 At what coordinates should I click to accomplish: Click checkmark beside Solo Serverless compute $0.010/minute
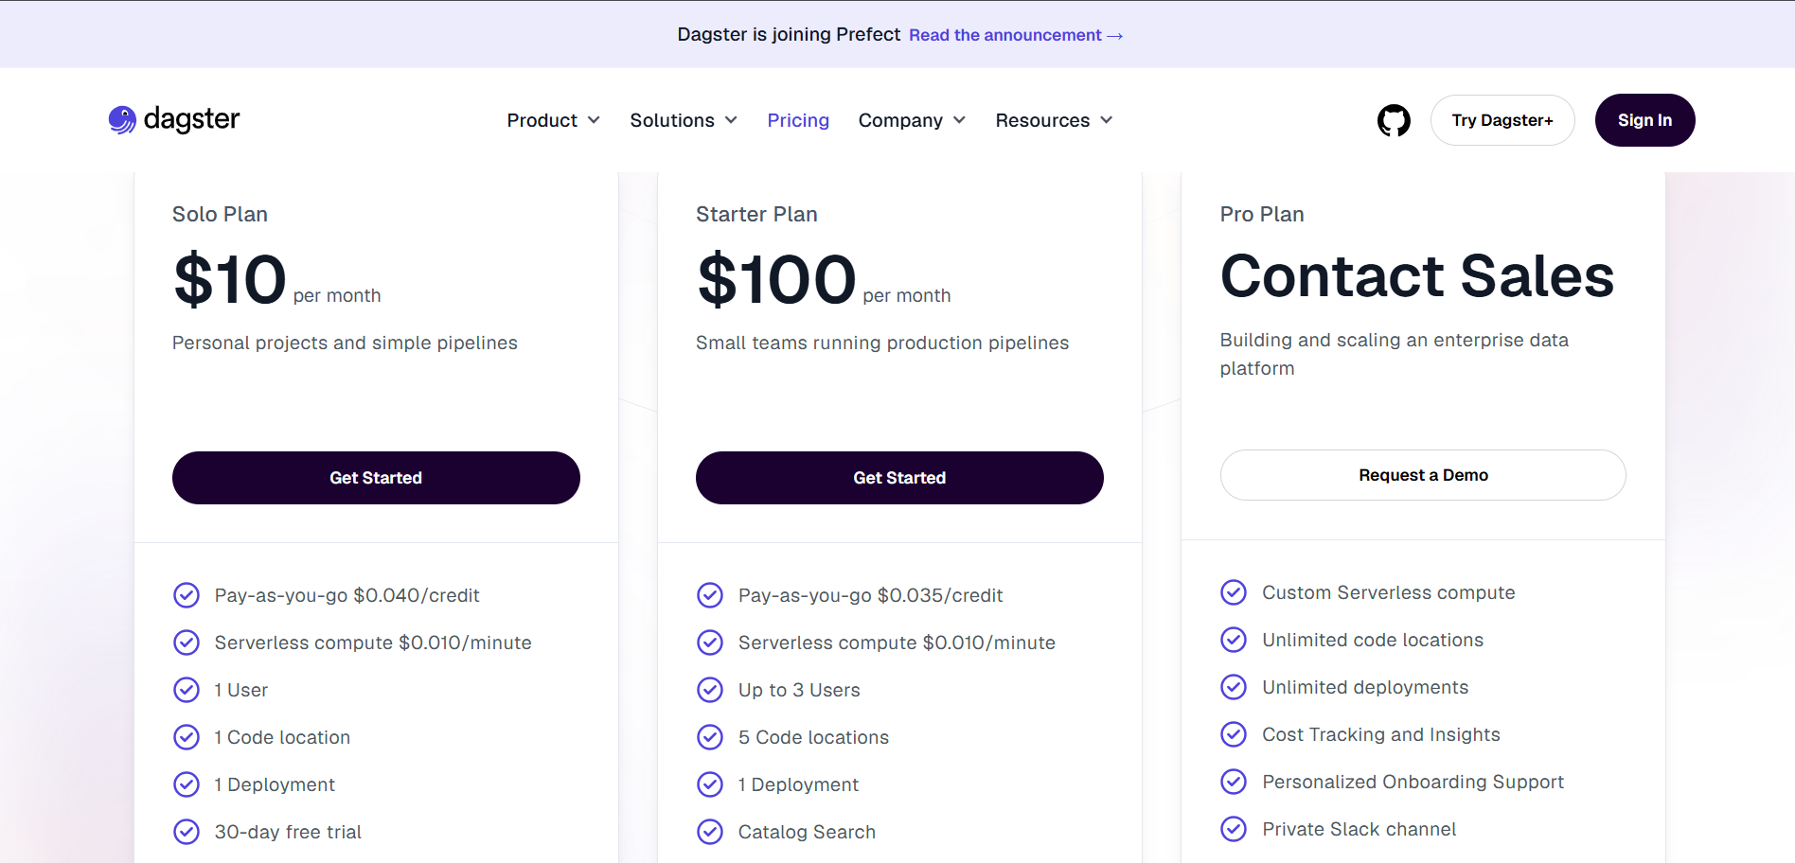[187, 643]
